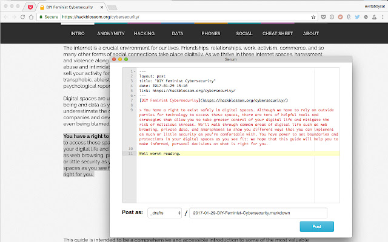Click the 'link:' front matter line
388x242 pixels.
(187, 91)
